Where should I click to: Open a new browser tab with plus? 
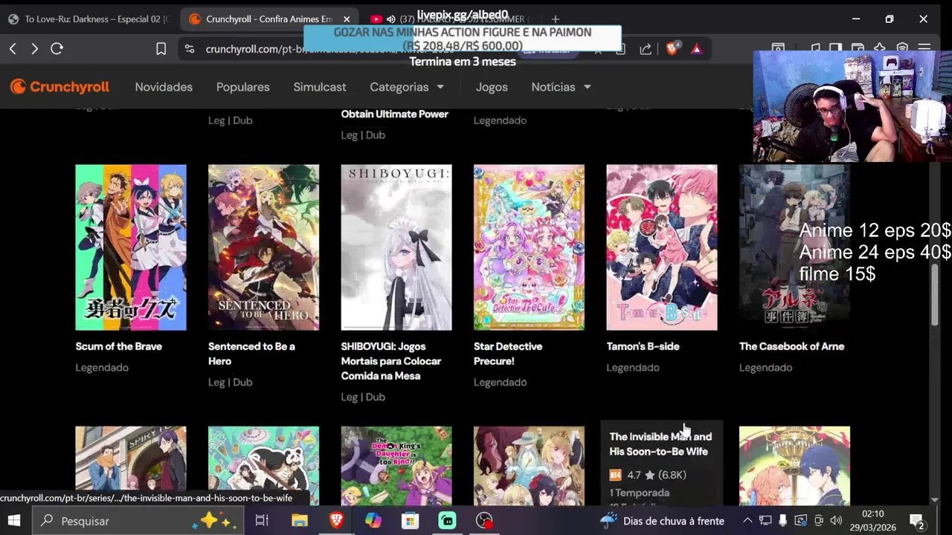coord(555,19)
